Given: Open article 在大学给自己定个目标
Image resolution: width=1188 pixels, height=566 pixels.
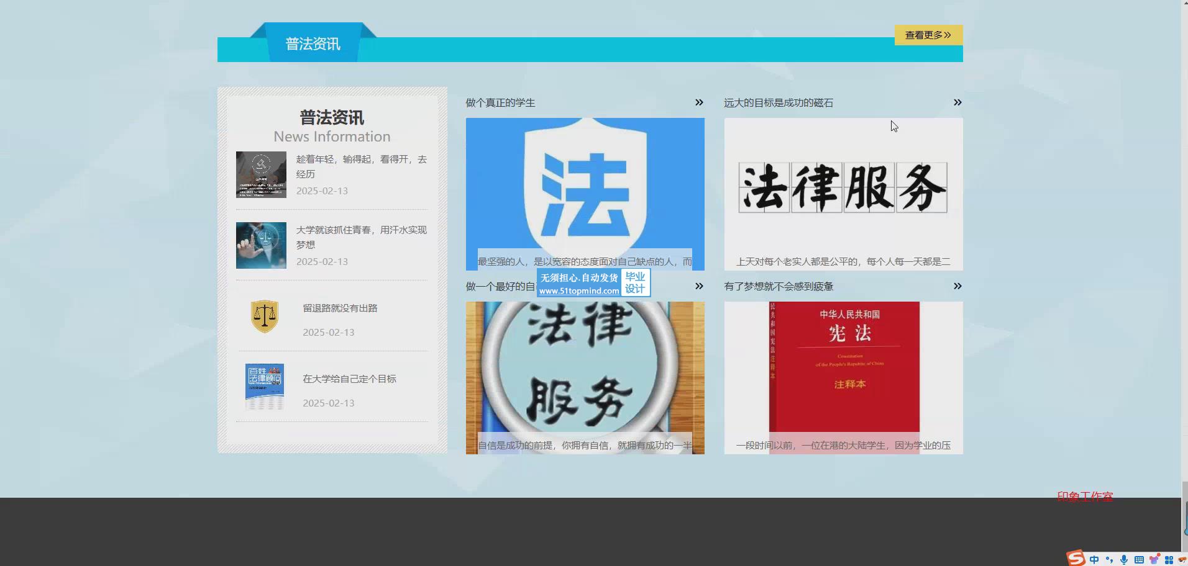Looking at the screenshot, I should [x=349, y=379].
